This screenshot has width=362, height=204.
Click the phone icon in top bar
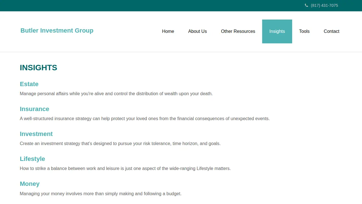(306, 5)
